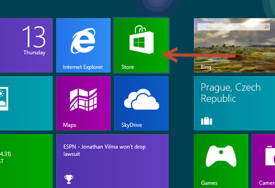275x188 pixels.
Task: Click the trophy icon on sports tile
Action: pos(69,179)
